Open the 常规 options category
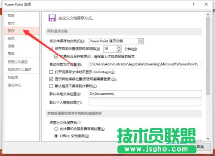Image resolution: width=215 pixels, height=156 pixels. point(11,15)
